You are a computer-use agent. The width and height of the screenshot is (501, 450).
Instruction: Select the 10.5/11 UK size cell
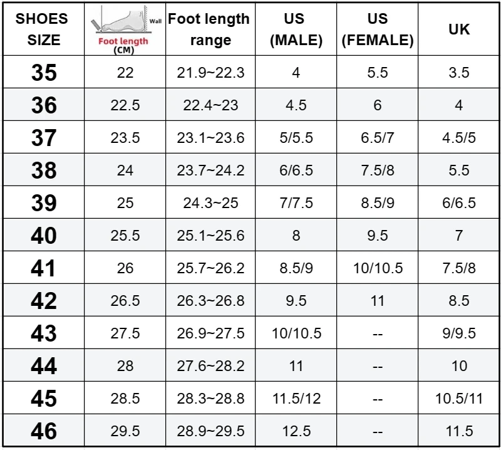coord(459,399)
